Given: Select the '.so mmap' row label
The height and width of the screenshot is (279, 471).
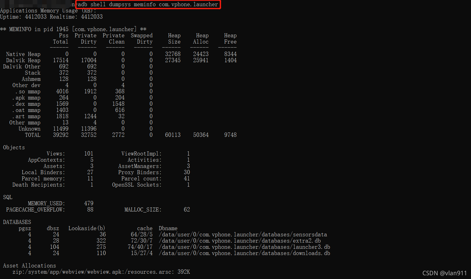Looking at the screenshot, I should 28,91.
